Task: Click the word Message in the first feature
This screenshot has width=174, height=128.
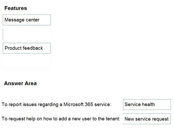Action: [13, 20]
